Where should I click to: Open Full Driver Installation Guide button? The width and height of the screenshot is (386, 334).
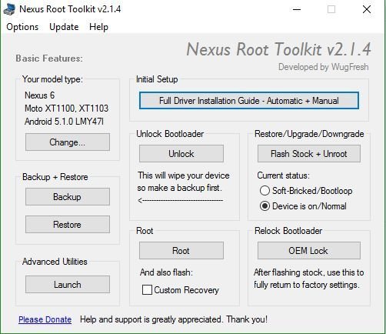click(249, 100)
